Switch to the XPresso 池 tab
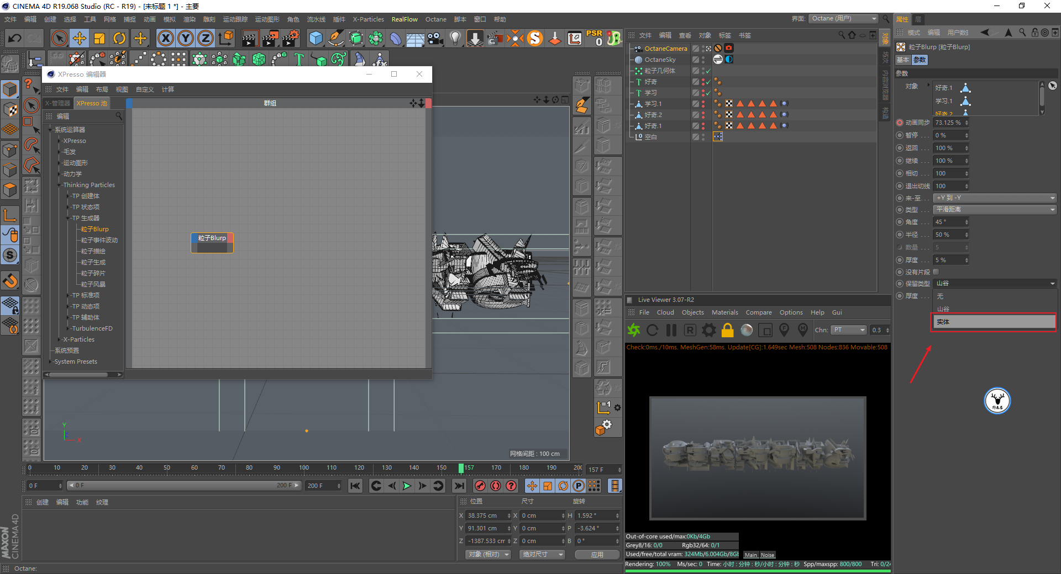 pyautogui.click(x=92, y=103)
